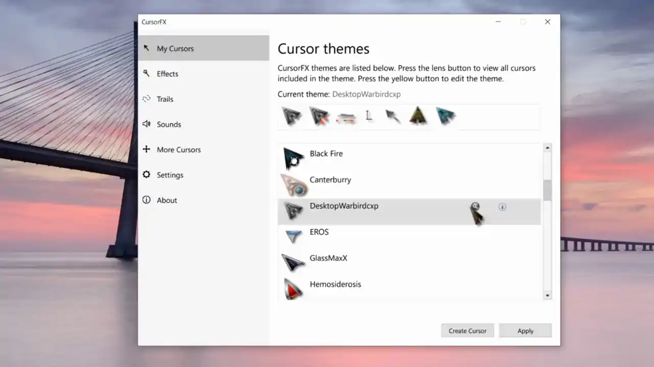
Task: Click the Trails dotted-circle icon
Action: pos(147,98)
